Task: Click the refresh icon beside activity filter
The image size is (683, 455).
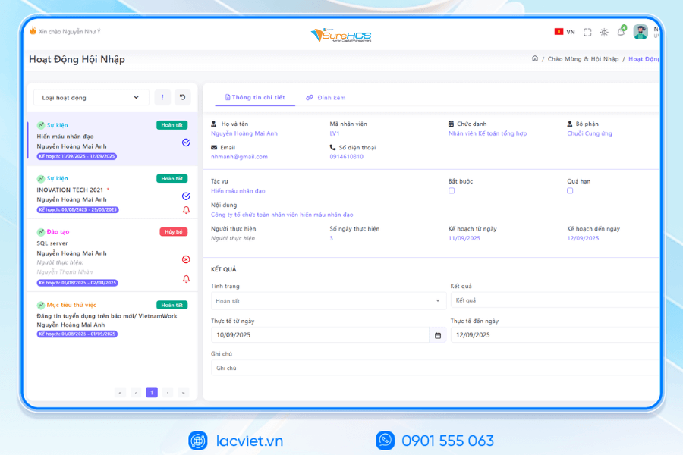Action: click(182, 97)
